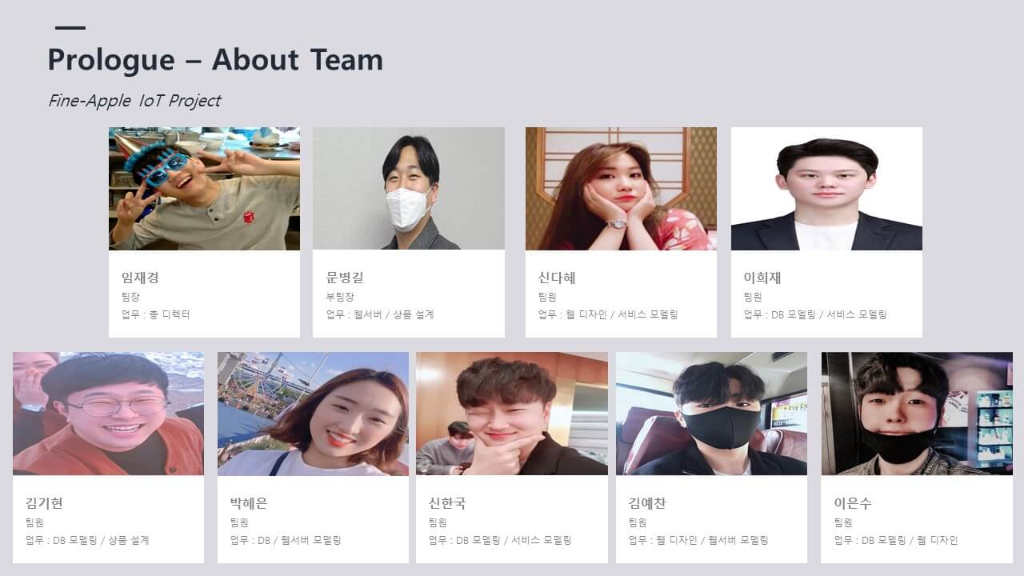Image resolution: width=1024 pixels, height=576 pixels.
Task: Select the 김예찬 black mask photo
Action: (x=711, y=414)
